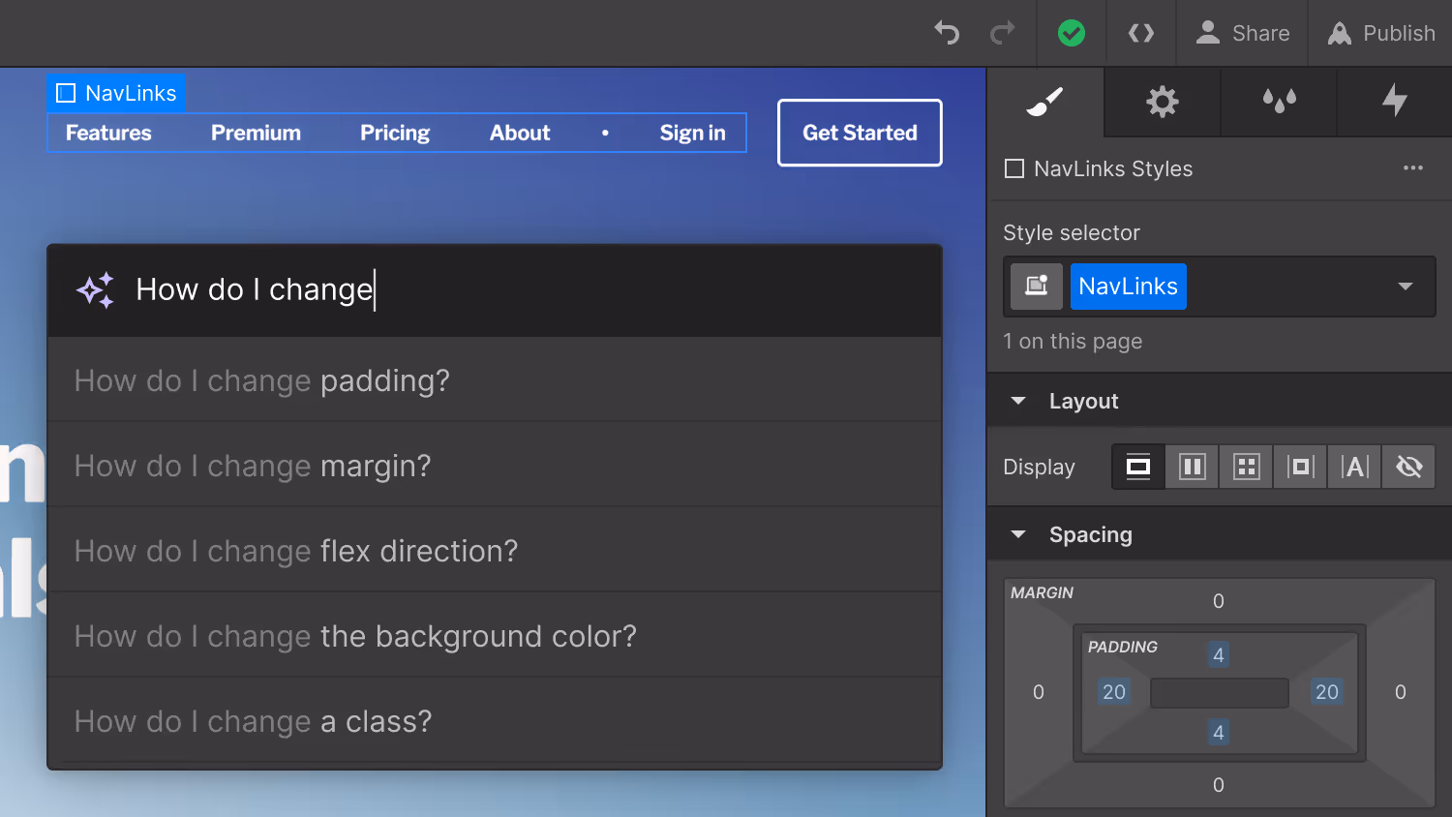Viewport: 1452px width, 817px height.
Task: Choose 'How do I change margin?' suggestion
Action: click(495, 466)
